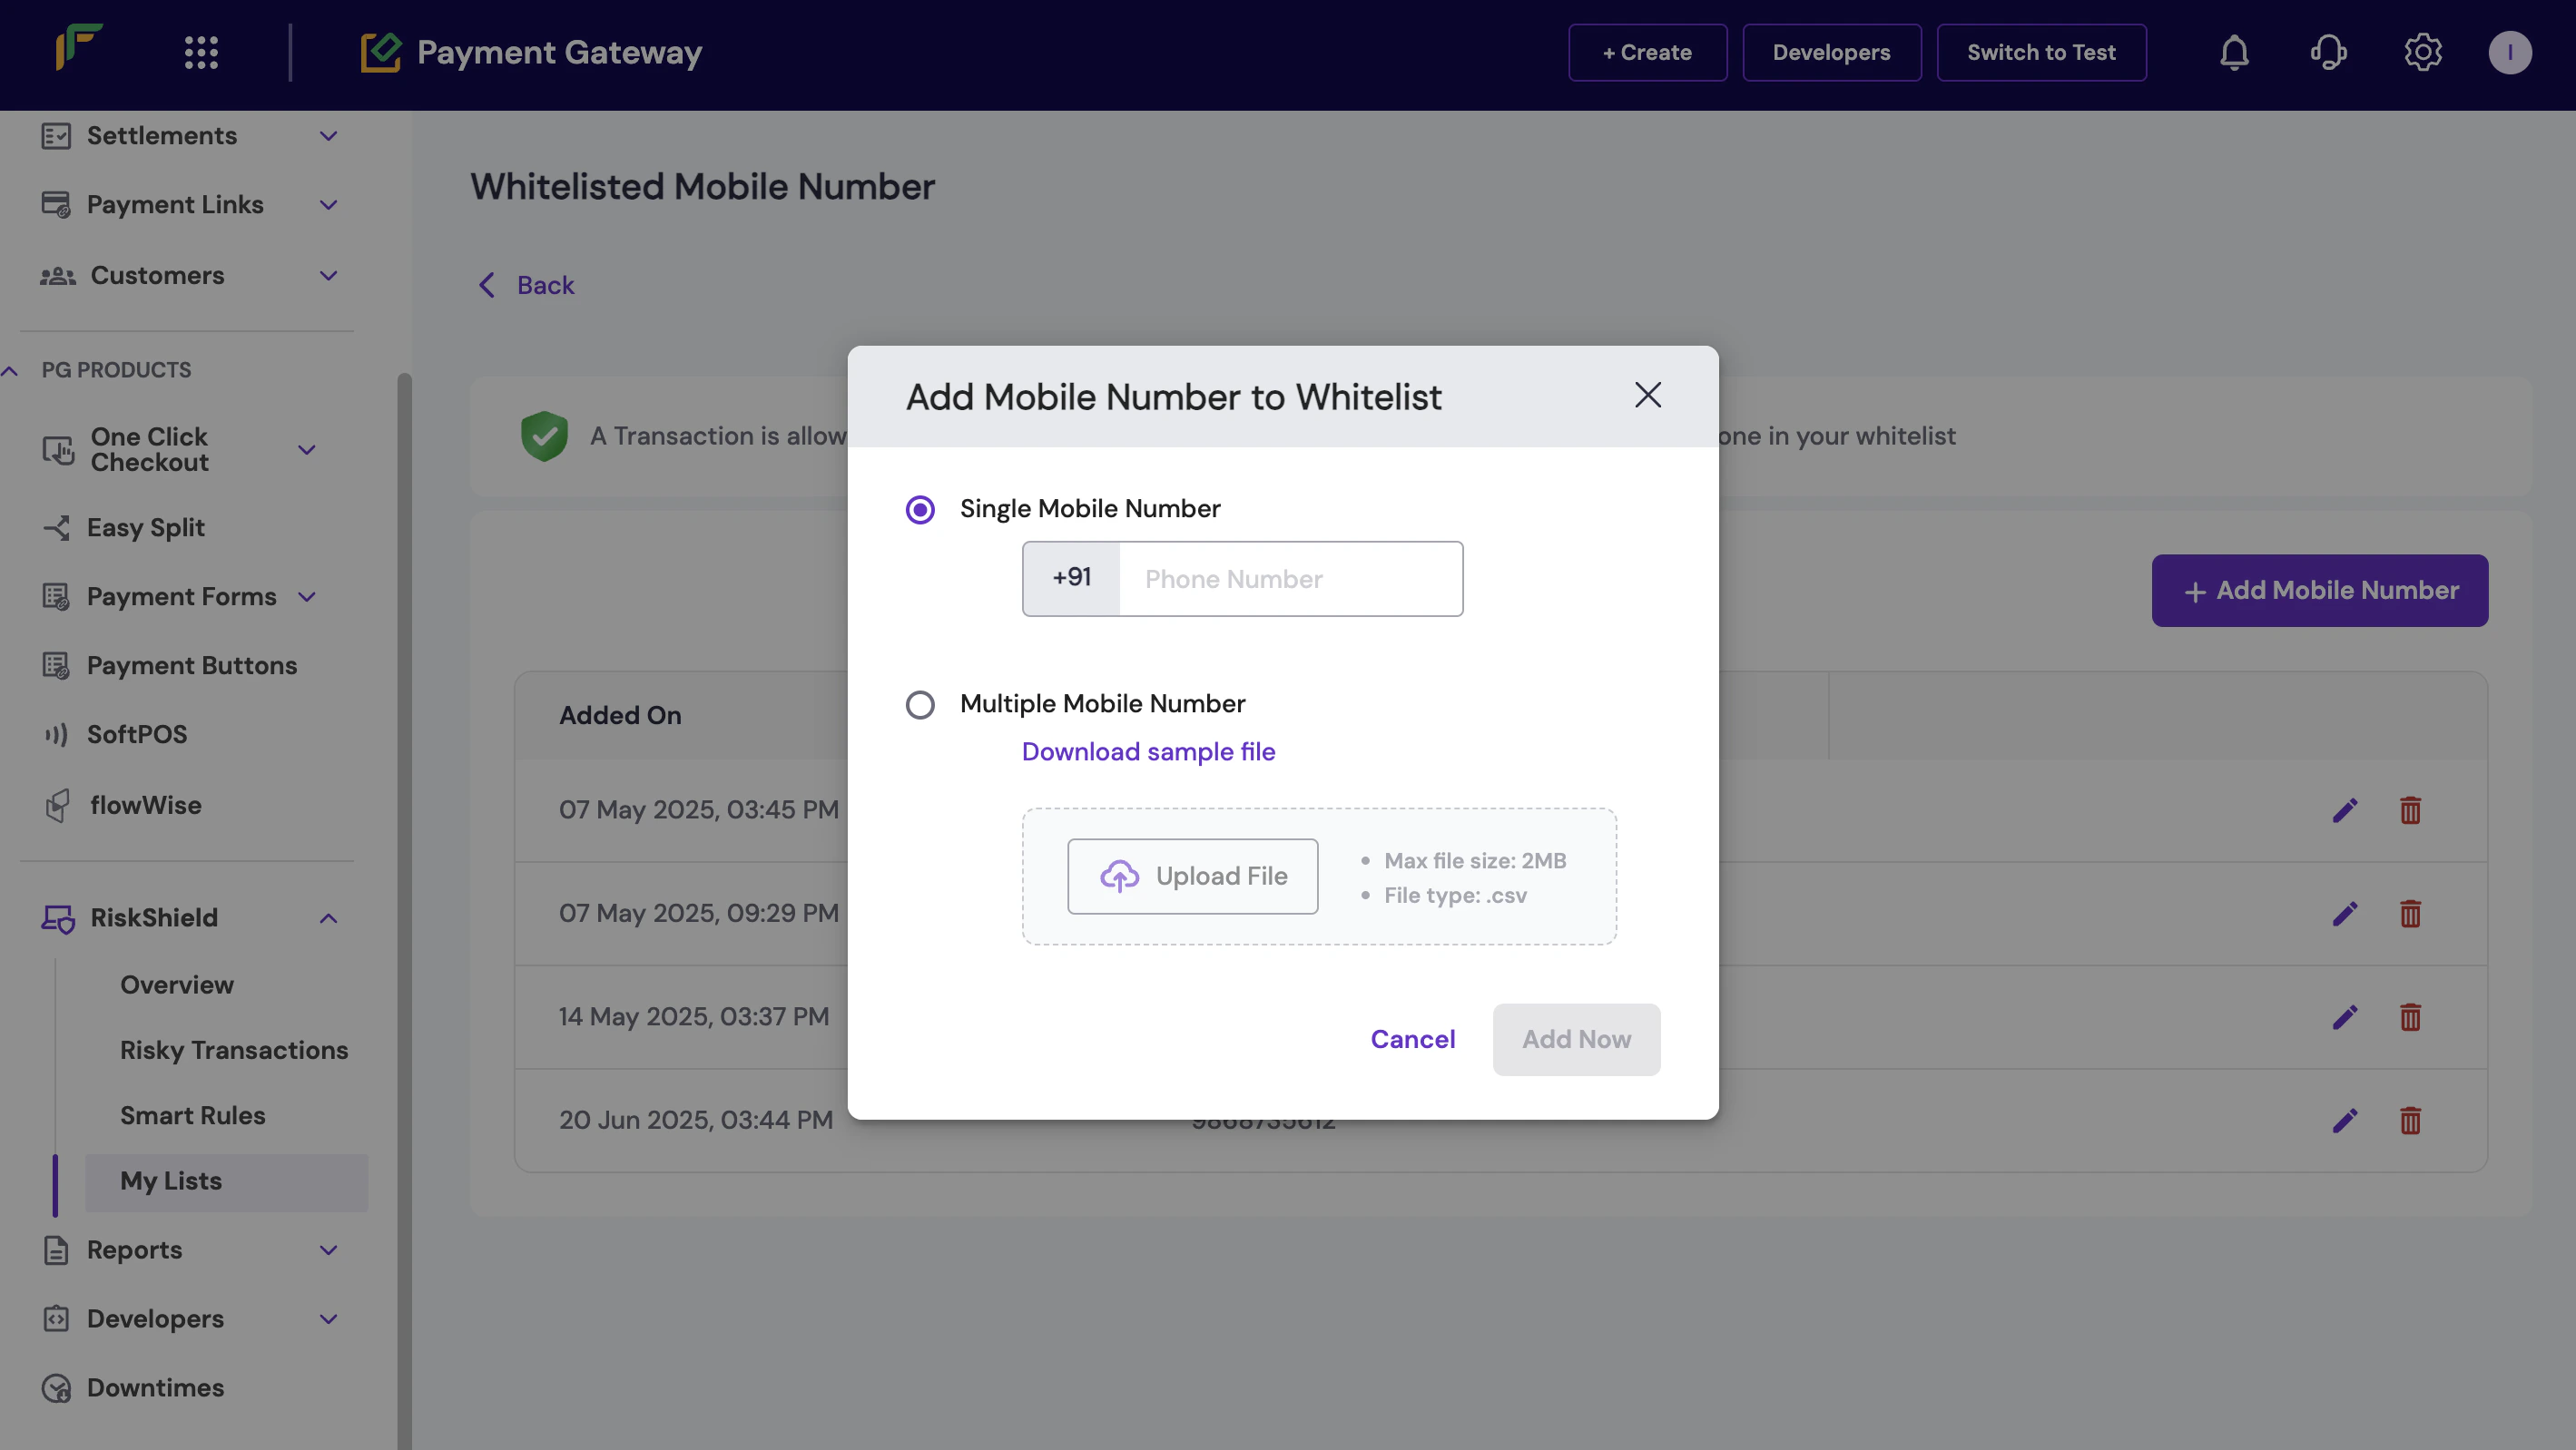The width and height of the screenshot is (2576, 1450).
Task: Open Risky Transactions in sidebar
Action: click(x=234, y=1050)
